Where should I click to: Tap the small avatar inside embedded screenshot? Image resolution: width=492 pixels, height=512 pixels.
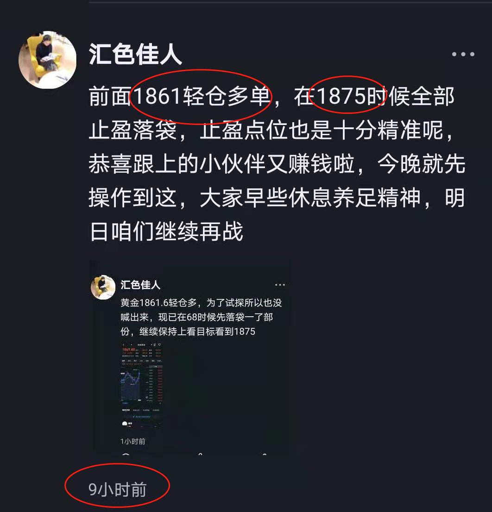point(103,287)
